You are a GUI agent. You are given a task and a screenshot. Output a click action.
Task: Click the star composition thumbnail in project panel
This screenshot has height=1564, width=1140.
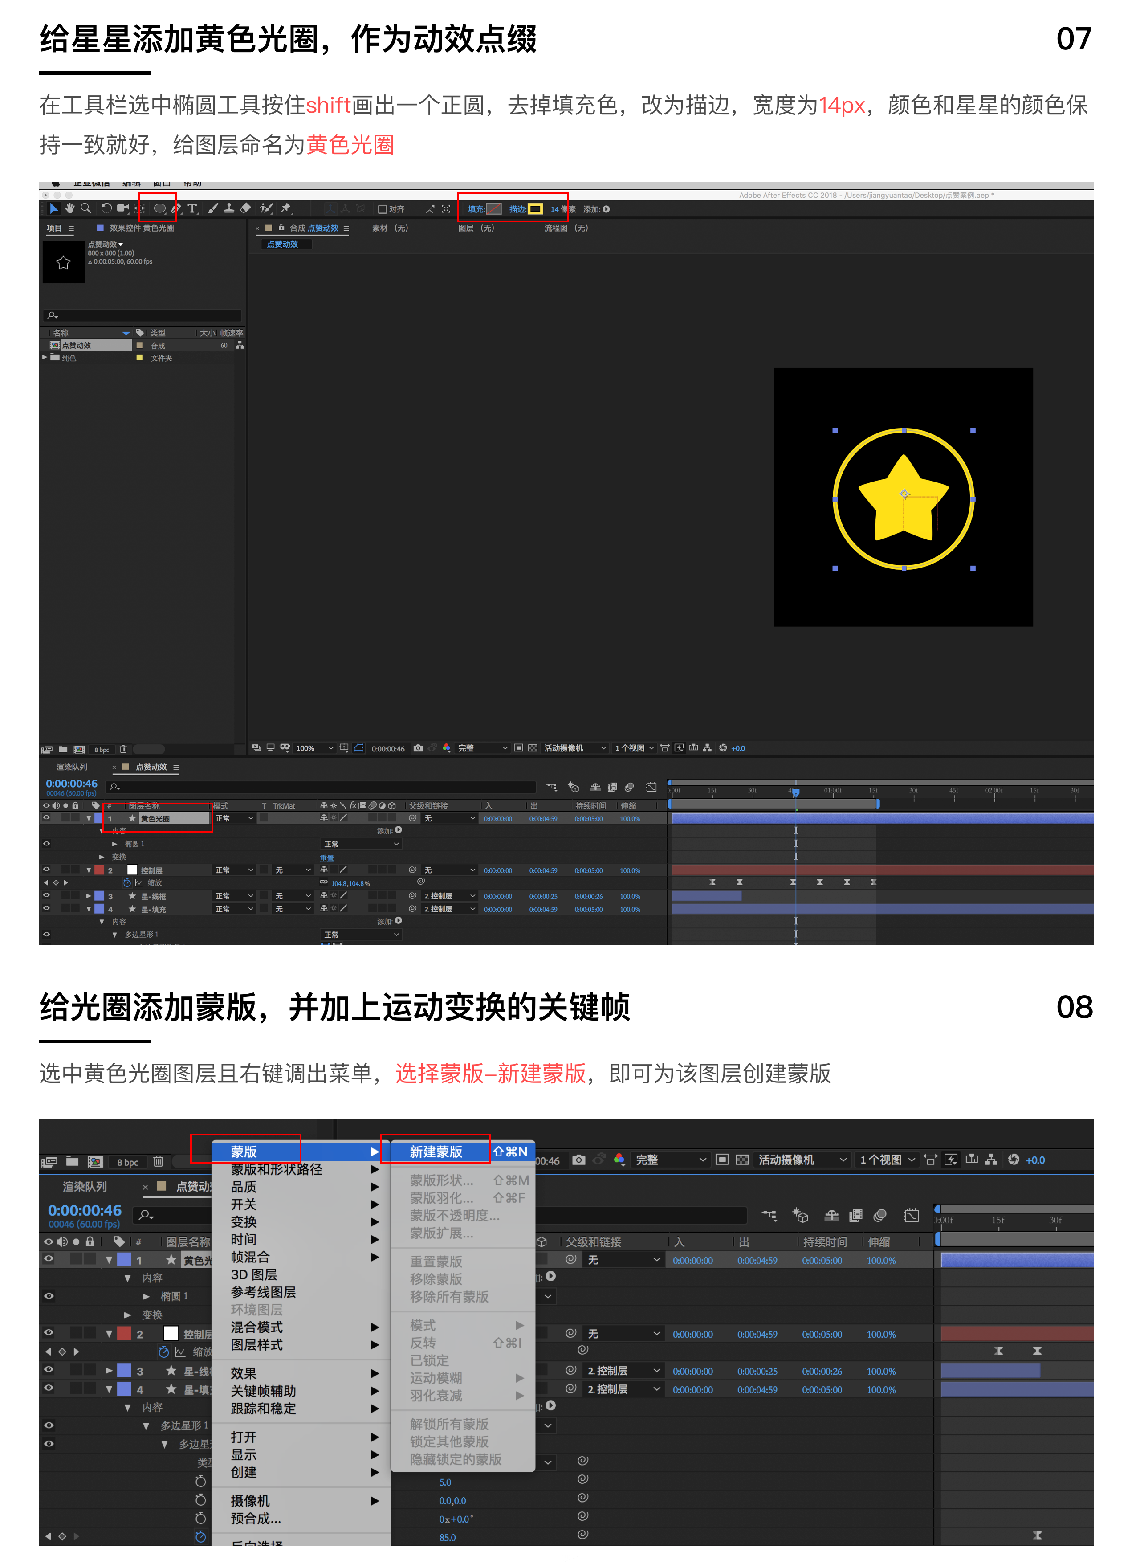[x=64, y=262]
